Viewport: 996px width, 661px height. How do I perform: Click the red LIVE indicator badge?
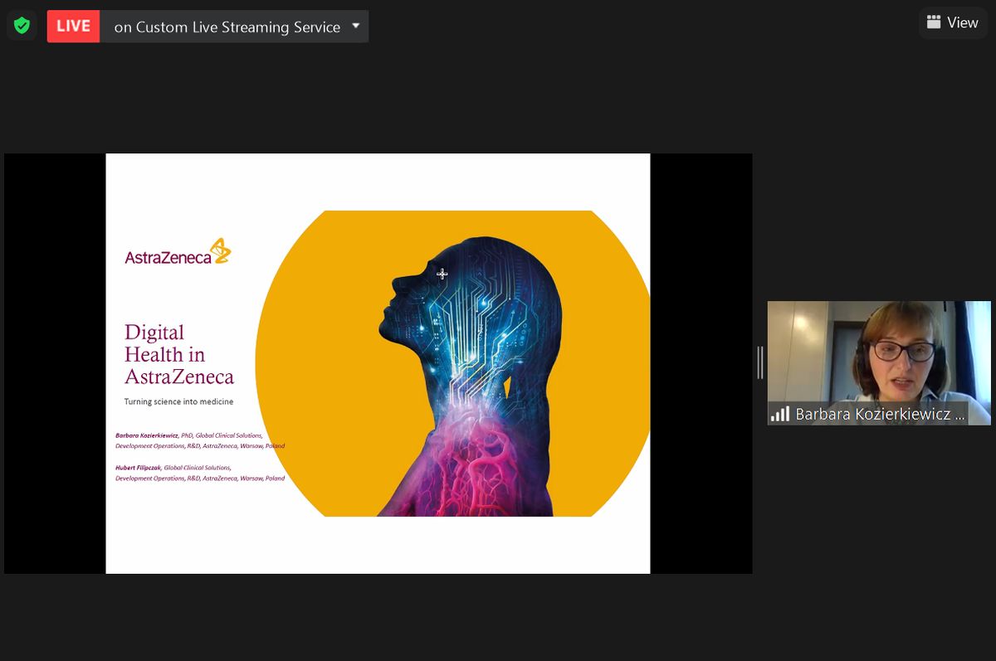click(74, 27)
